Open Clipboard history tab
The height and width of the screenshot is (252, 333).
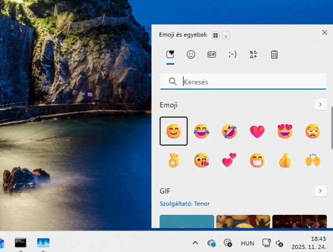click(x=274, y=55)
